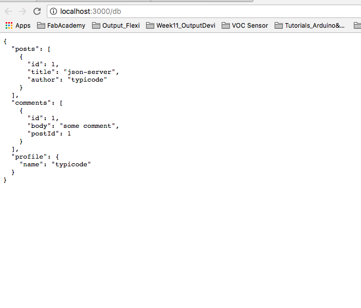Open the Apps grid shortcut
The image size is (361, 308).
[x=18, y=25]
